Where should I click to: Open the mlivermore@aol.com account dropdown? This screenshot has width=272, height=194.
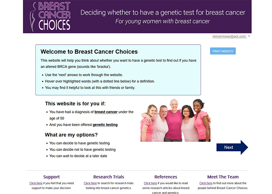231,36
